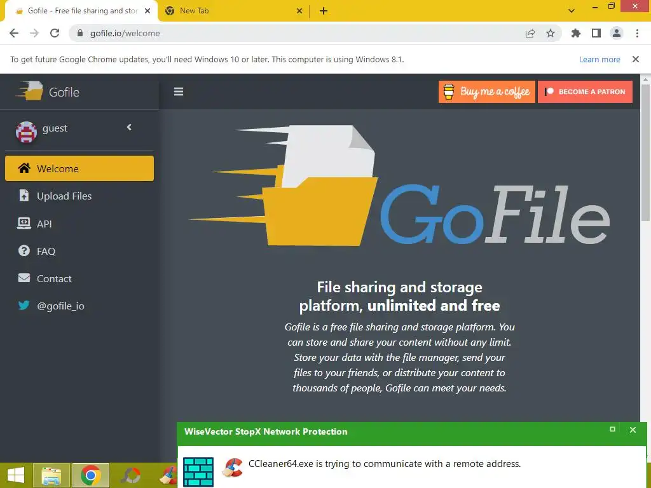This screenshot has height=488, width=651.
Task: Toggle sidebar with the hamburger icon
Action: coord(179,91)
